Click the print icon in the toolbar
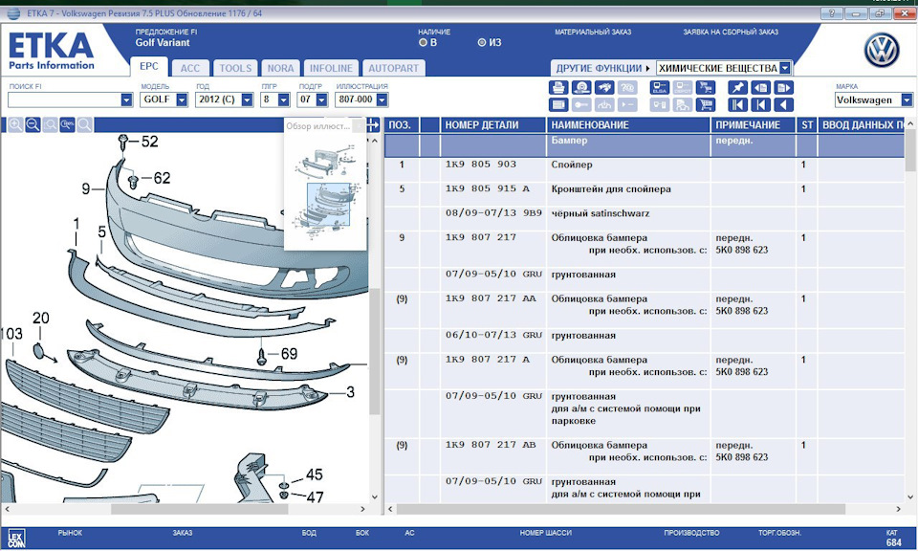This screenshot has width=918, height=551. [558, 88]
